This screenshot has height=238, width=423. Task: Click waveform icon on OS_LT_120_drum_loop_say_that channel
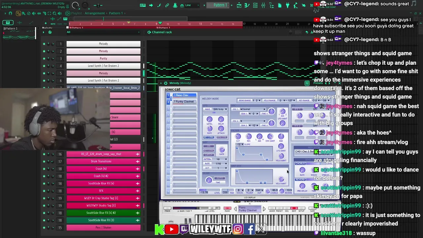(x=137, y=154)
